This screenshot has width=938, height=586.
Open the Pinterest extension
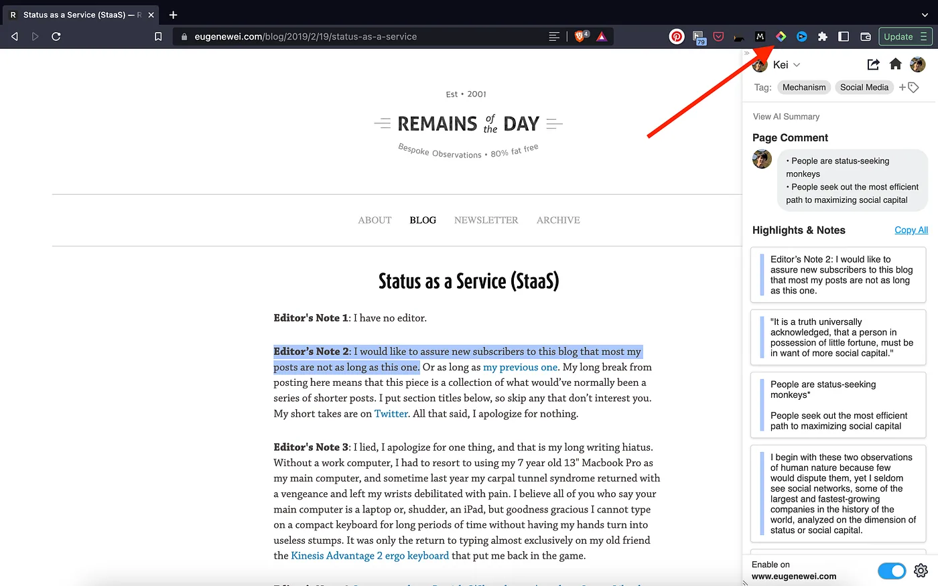point(677,37)
